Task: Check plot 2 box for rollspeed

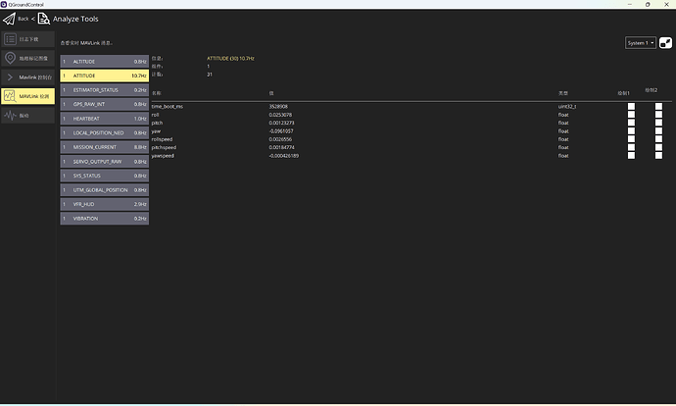Action: (658, 139)
